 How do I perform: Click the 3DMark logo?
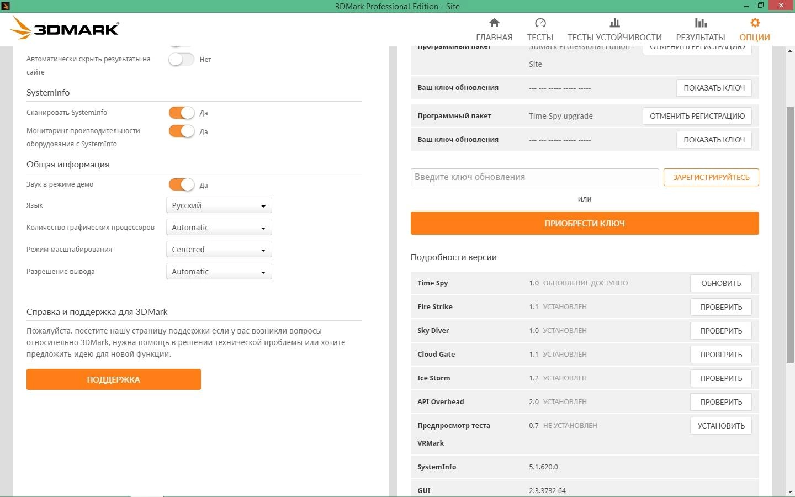(65, 28)
